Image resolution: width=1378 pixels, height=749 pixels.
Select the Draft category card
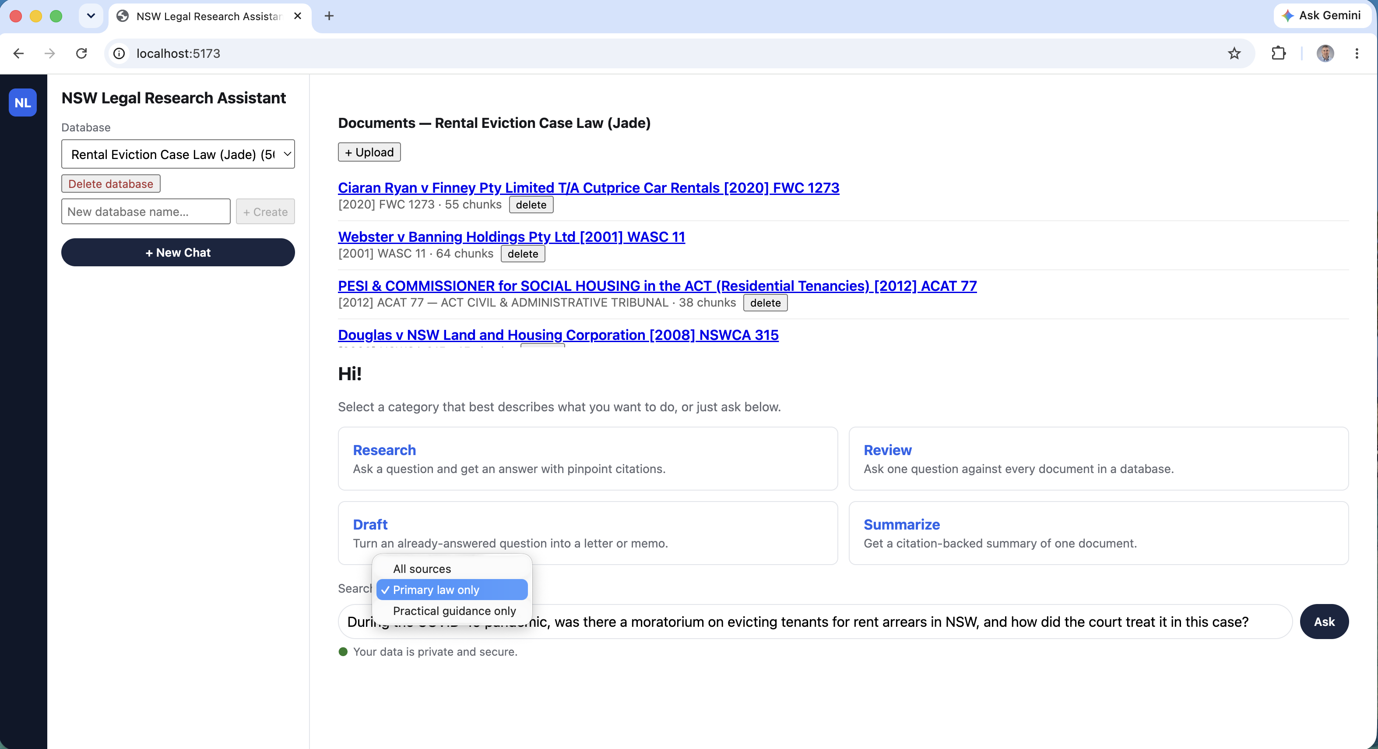588,533
